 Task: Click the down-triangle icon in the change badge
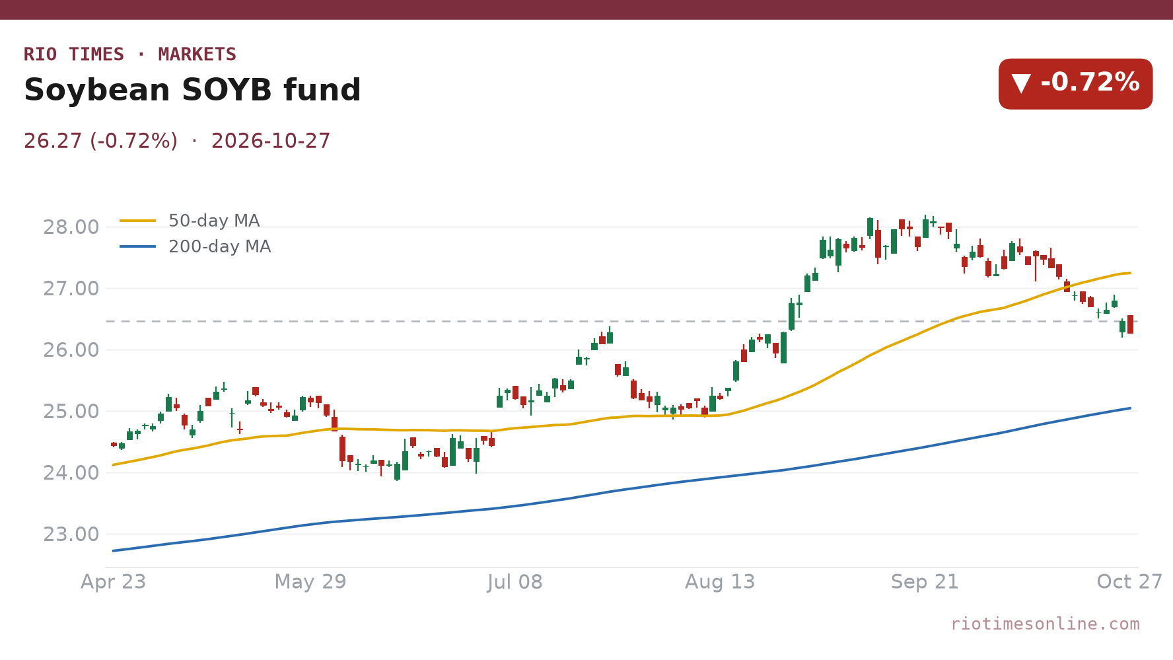click(x=1021, y=83)
